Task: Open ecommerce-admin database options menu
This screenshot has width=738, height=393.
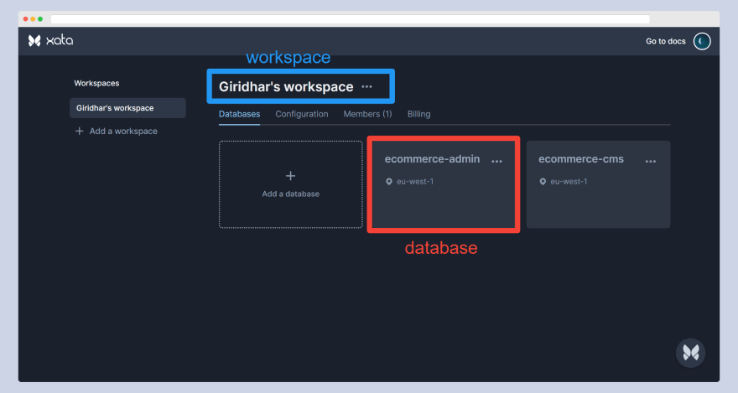Action: click(x=496, y=161)
